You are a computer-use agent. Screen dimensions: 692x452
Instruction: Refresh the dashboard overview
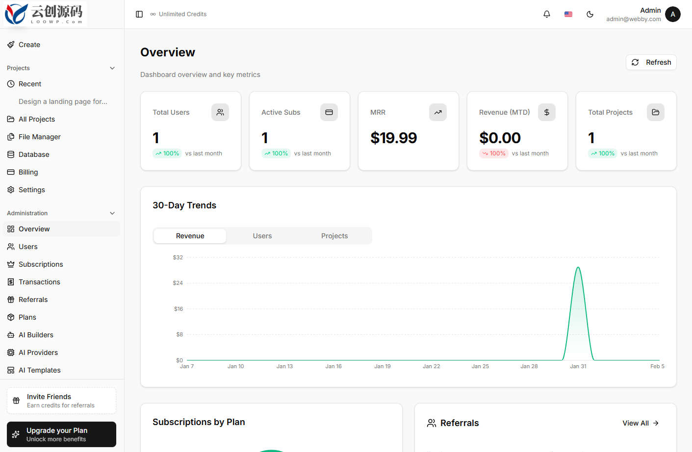[651, 62]
